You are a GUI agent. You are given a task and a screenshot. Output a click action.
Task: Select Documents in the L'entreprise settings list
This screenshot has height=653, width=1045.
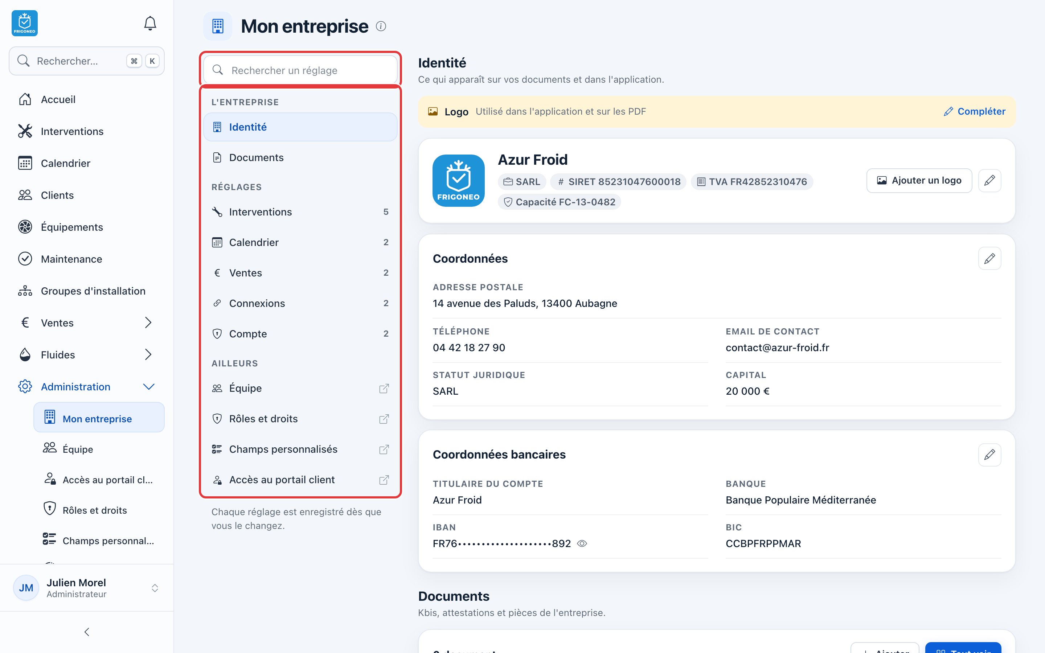(x=300, y=157)
